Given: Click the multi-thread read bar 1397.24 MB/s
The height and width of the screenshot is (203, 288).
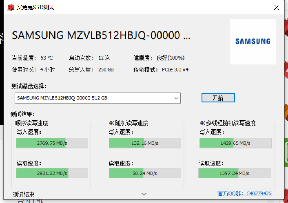Looking at the screenshot, I should [235, 173].
